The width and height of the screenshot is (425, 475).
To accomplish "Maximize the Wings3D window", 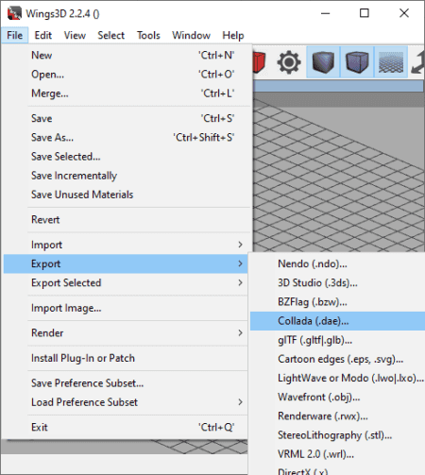I will click(365, 13).
